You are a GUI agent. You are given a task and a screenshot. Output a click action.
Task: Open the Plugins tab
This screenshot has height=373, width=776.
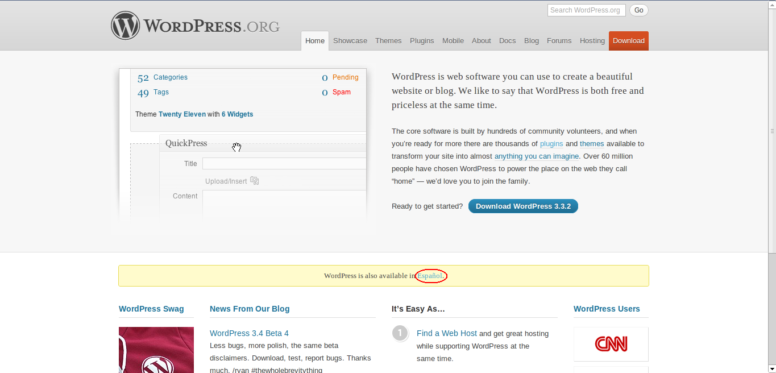pos(422,41)
